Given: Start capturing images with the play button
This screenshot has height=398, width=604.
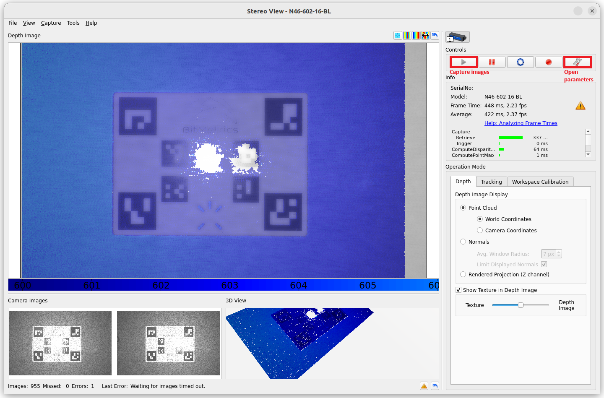Looking at the screenshot, I should 463,62.
